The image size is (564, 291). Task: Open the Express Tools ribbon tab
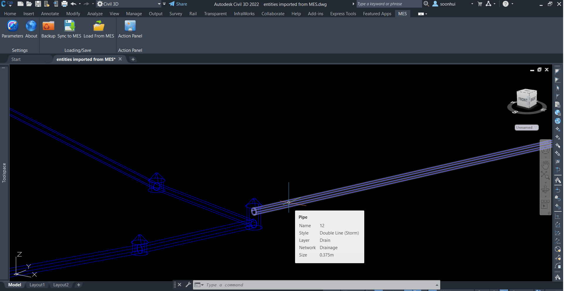click(343, 14)
